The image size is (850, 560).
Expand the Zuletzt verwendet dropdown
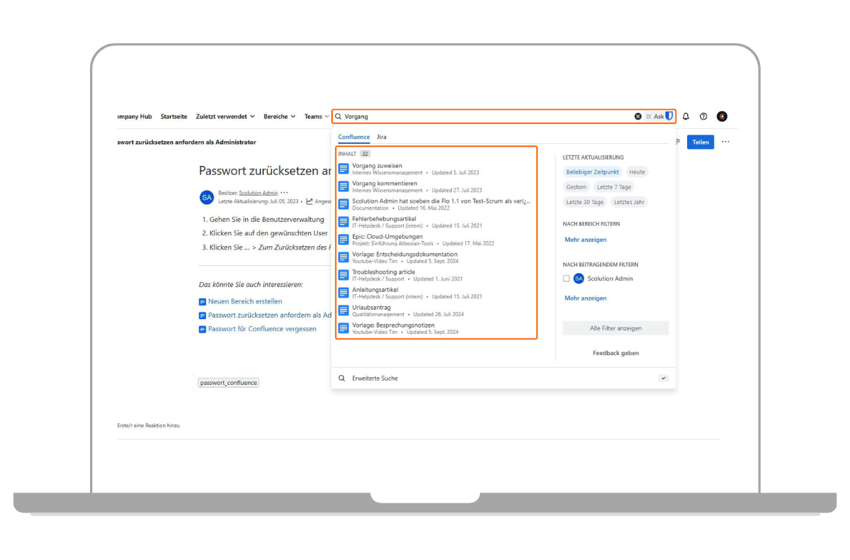pos(225,116)
